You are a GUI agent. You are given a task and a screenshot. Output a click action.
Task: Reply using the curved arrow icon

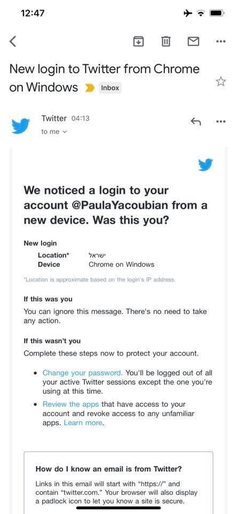(195, 122)
